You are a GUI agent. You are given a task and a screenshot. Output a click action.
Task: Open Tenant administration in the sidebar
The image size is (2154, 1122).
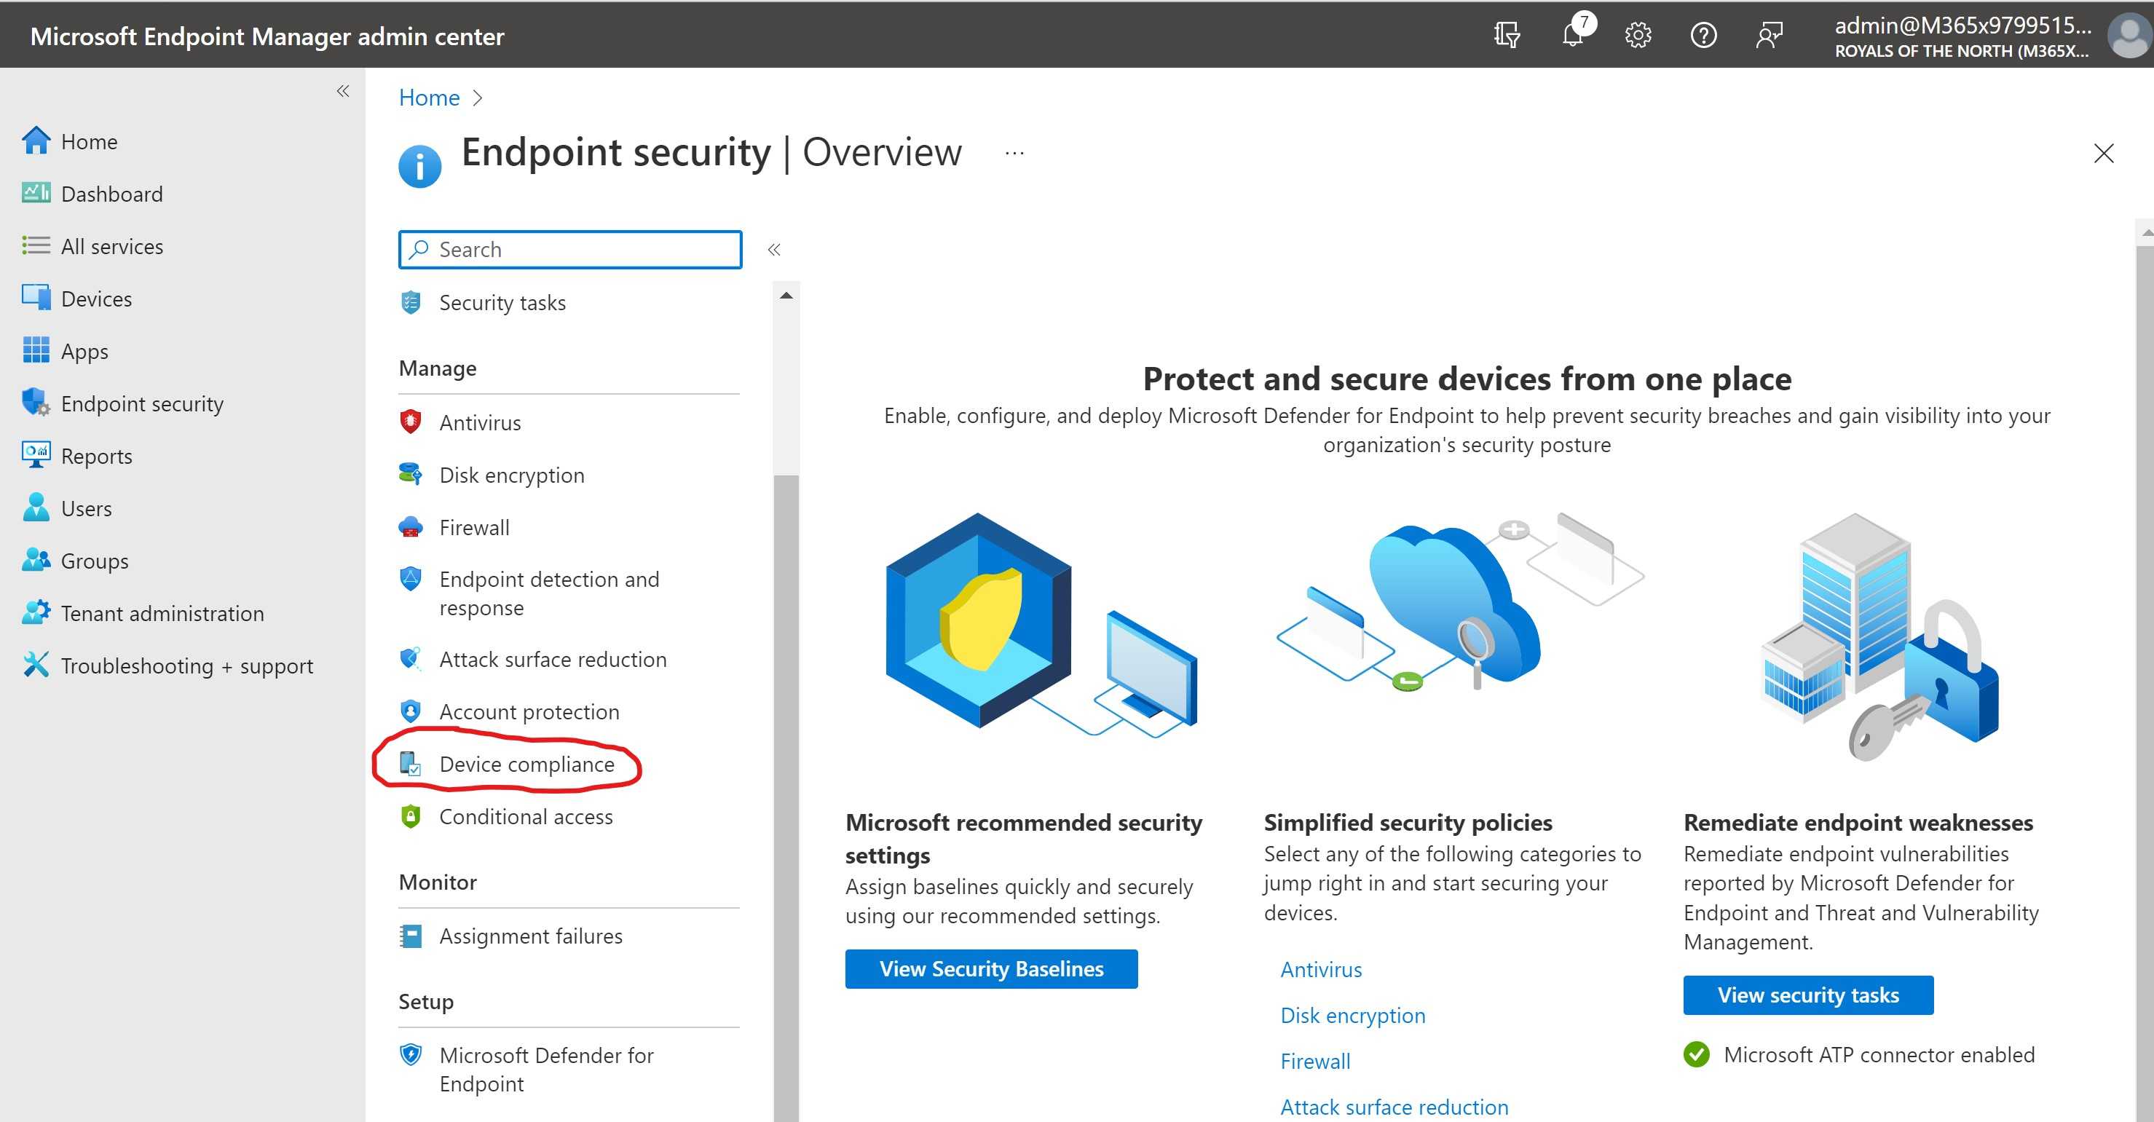point(162,614)
